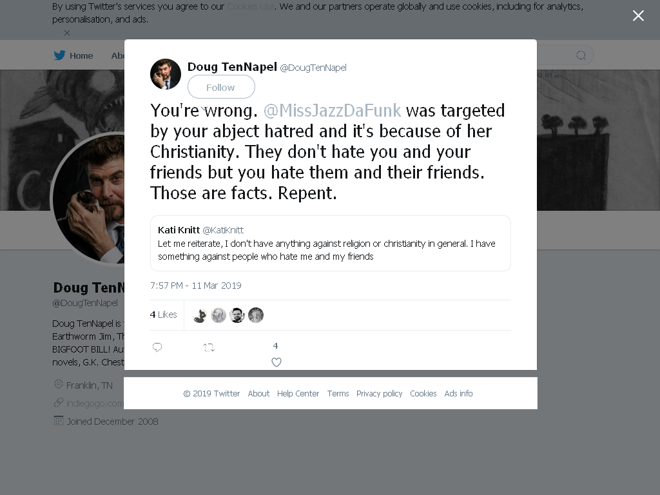The image size is (660, 495).
Task: Dismiss the cookie notice with the small X
Action: 67,33
